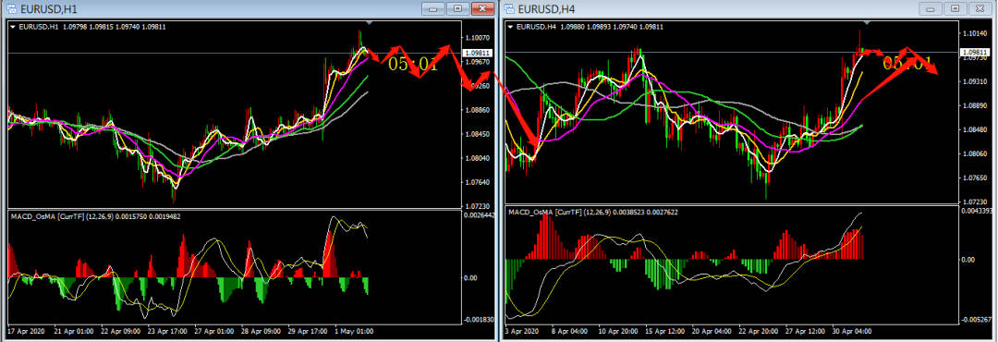Expand one-click trading arrow in H4 chart
The height and width of the screenshot is (342, 998).
pos(511,27)
